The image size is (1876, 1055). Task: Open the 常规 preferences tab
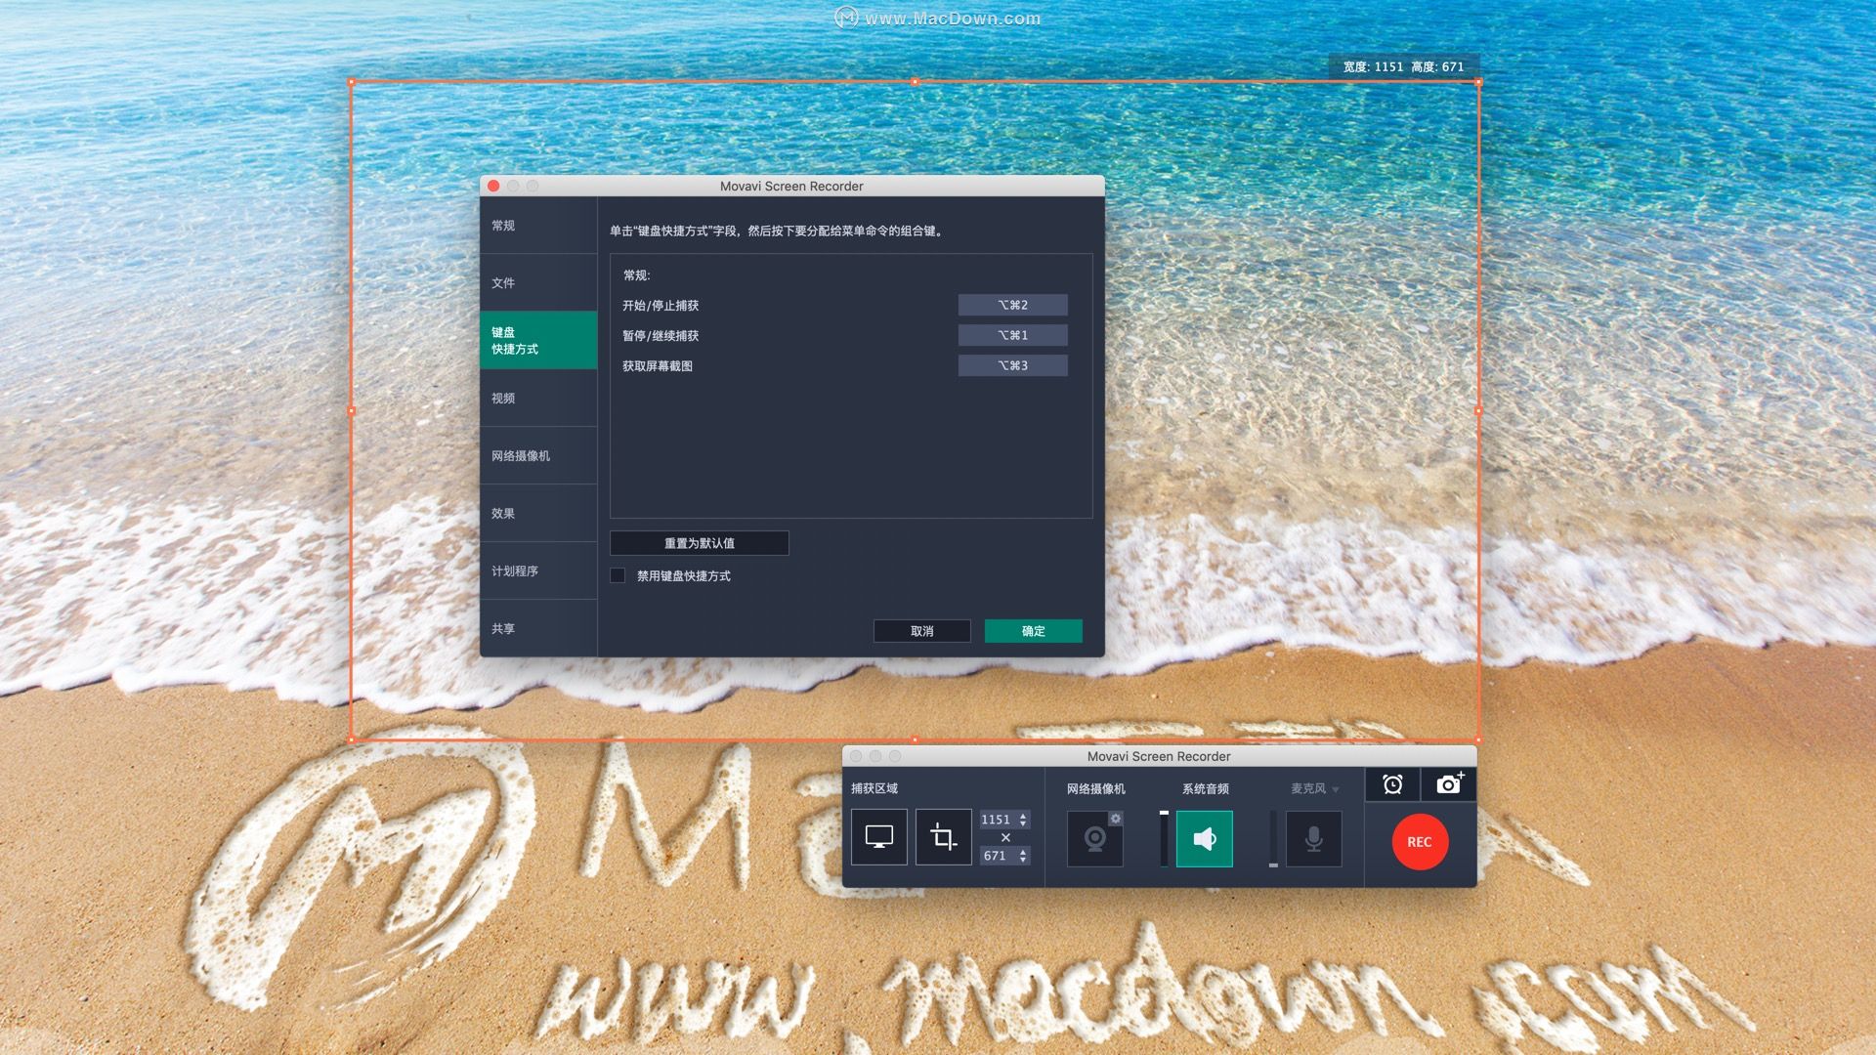538,226
